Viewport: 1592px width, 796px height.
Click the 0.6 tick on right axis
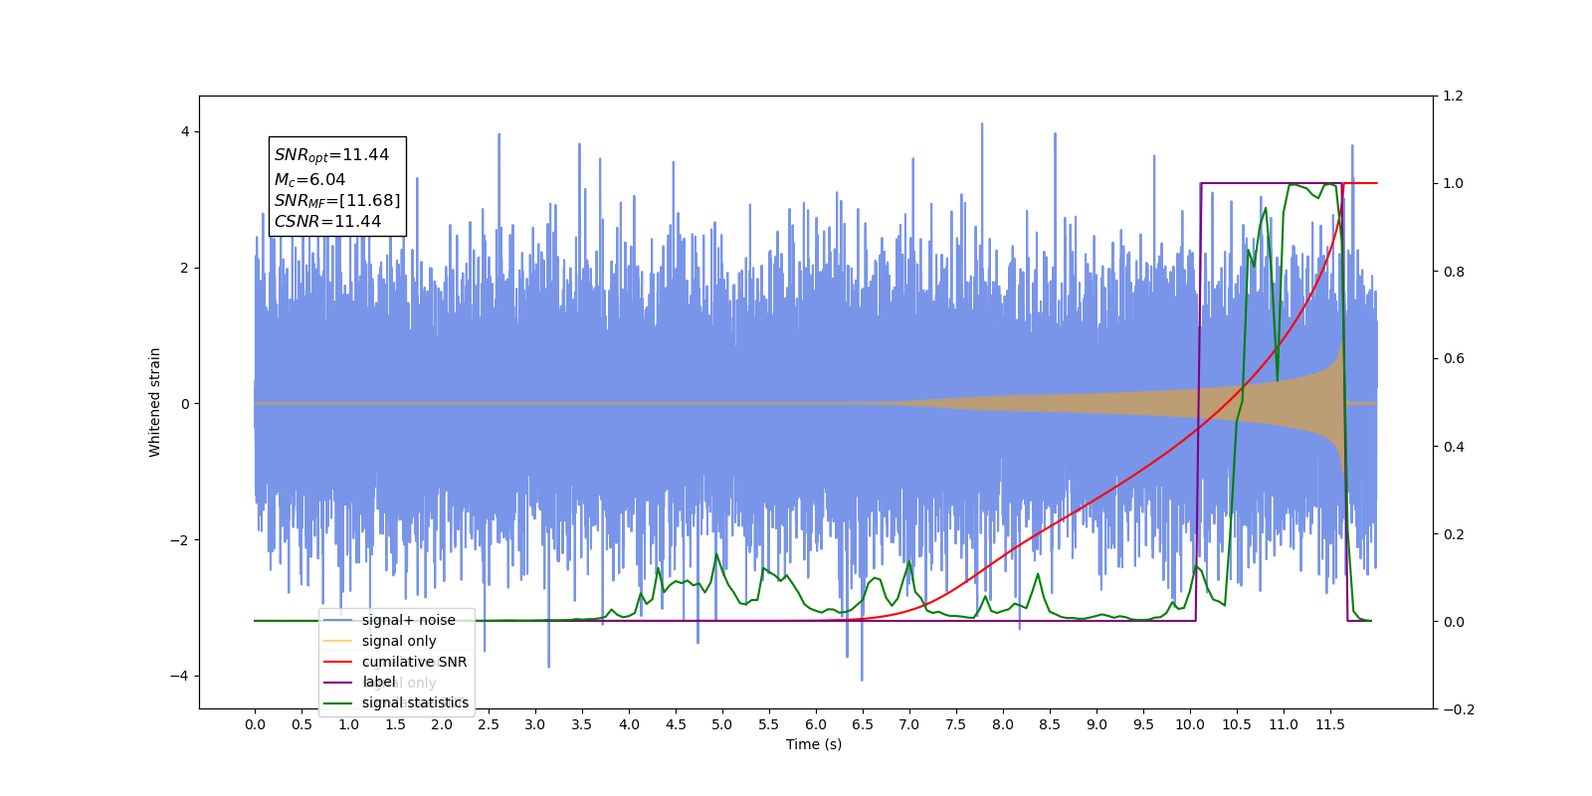pos(1454,359)
